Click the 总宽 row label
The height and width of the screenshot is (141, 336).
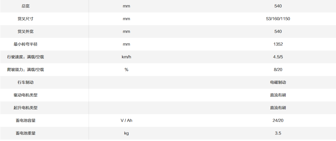click(25, 6)
